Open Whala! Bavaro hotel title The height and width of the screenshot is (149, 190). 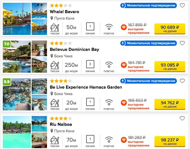[64, 12]
